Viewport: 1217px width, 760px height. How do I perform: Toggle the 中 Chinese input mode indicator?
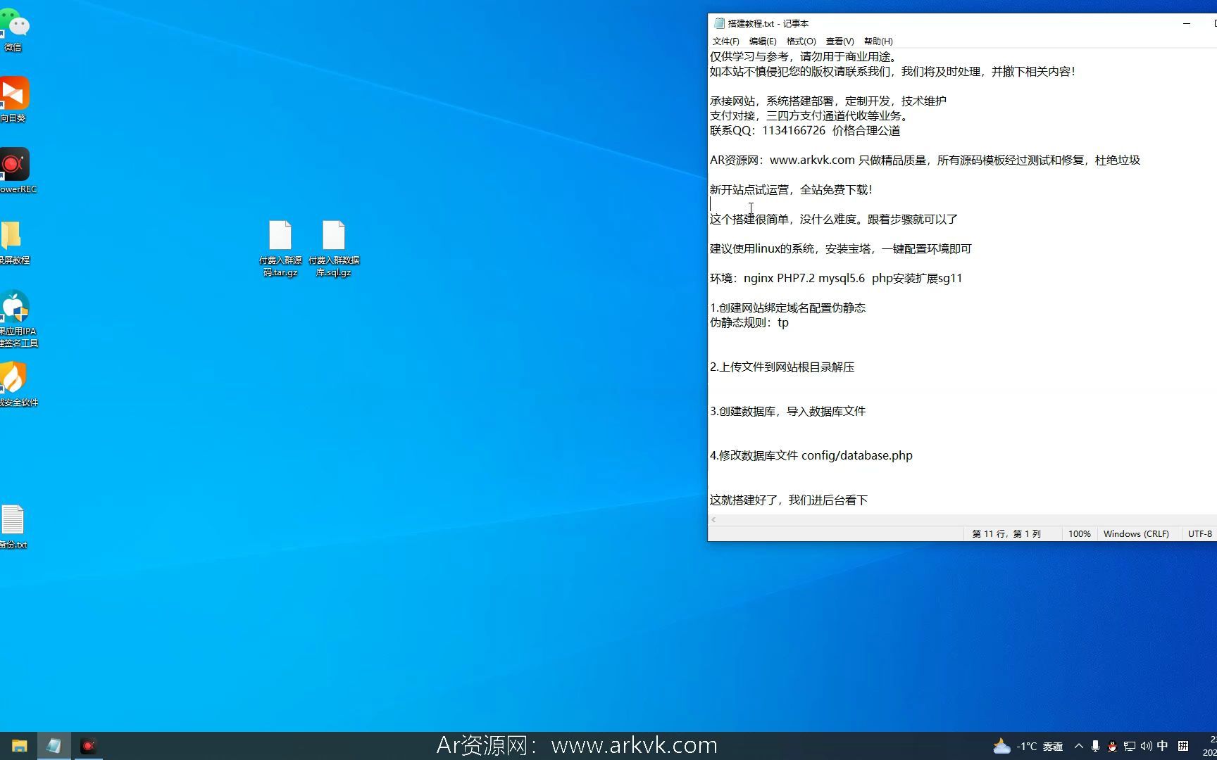click(1163, 746)
